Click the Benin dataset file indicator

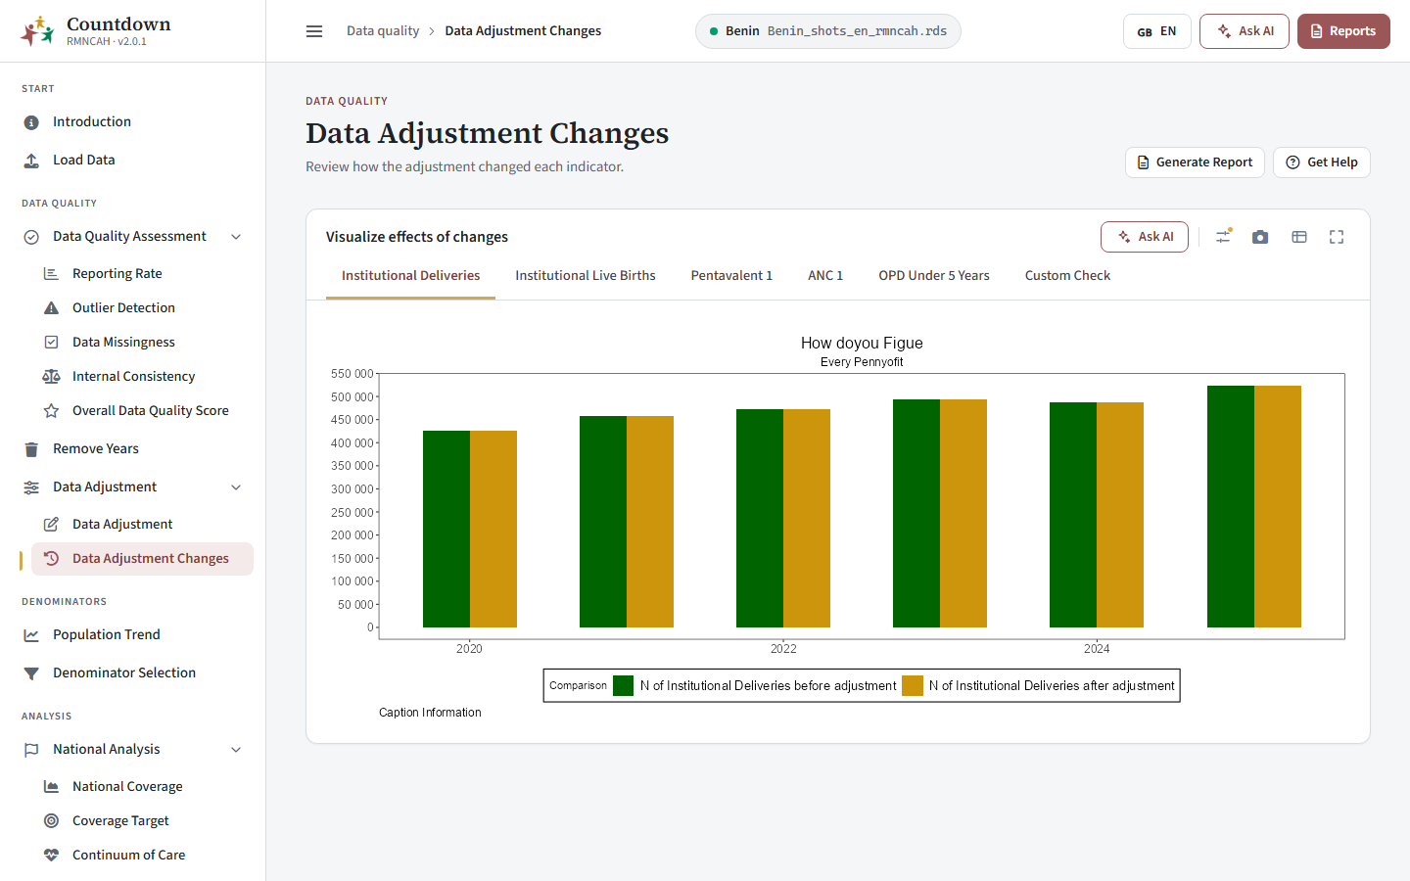[828, 31]
